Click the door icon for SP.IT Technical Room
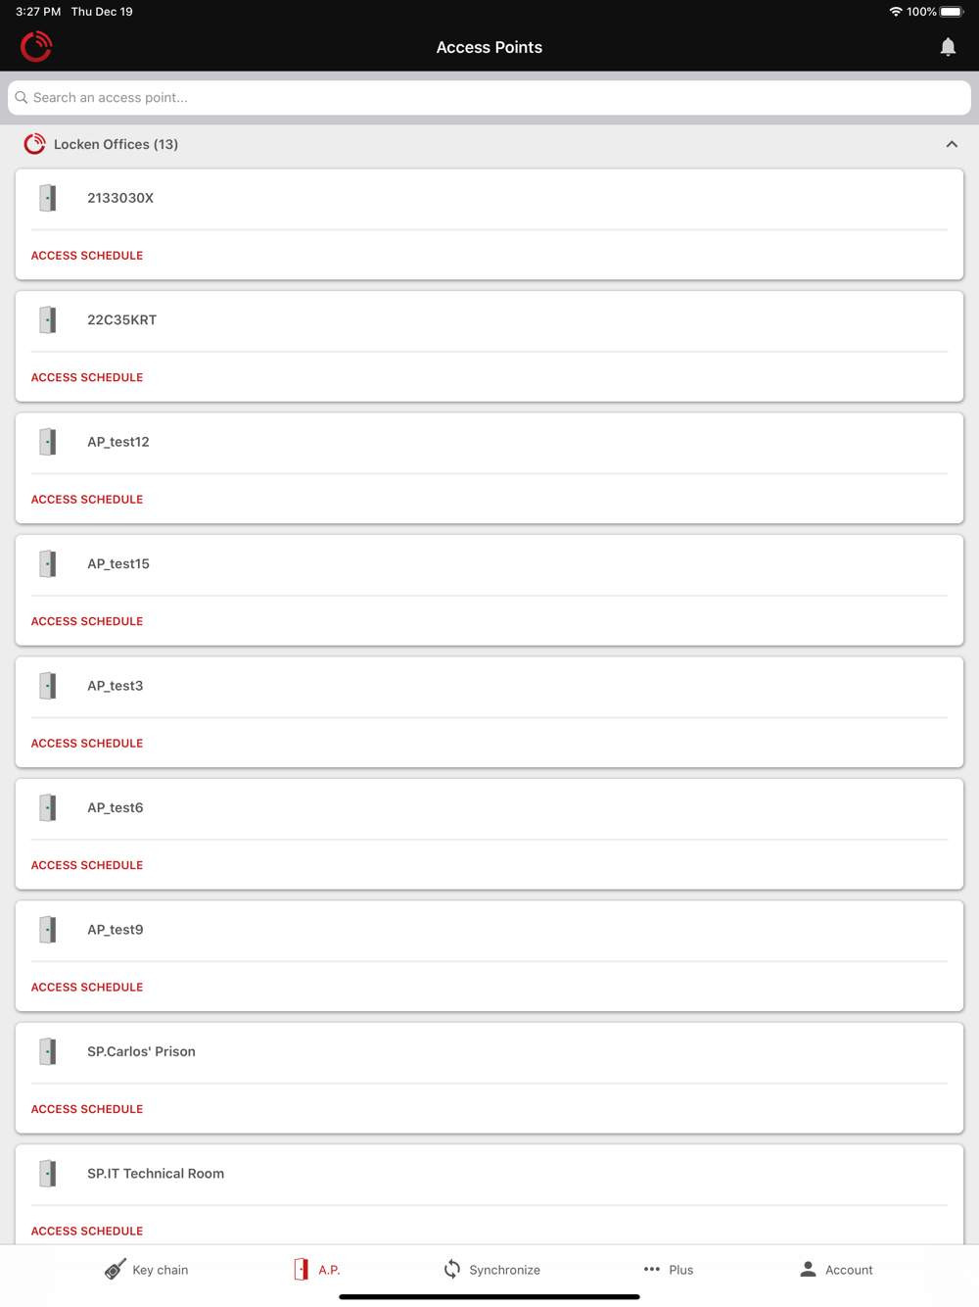The height and width of the screenshot is (1307, 979). [47, 1174]
